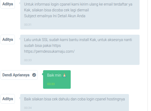Click the green bubble's pointer tail near Dendi
Viewport: 151px width, 111px height.
point(43,74)
